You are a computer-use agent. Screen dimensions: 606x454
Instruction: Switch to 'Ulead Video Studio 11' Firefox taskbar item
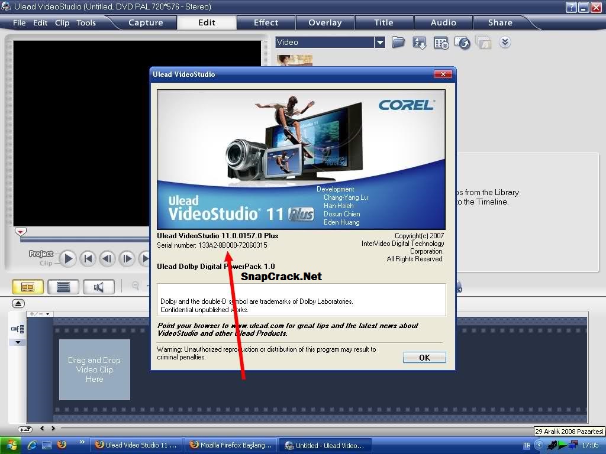(136, 445)
